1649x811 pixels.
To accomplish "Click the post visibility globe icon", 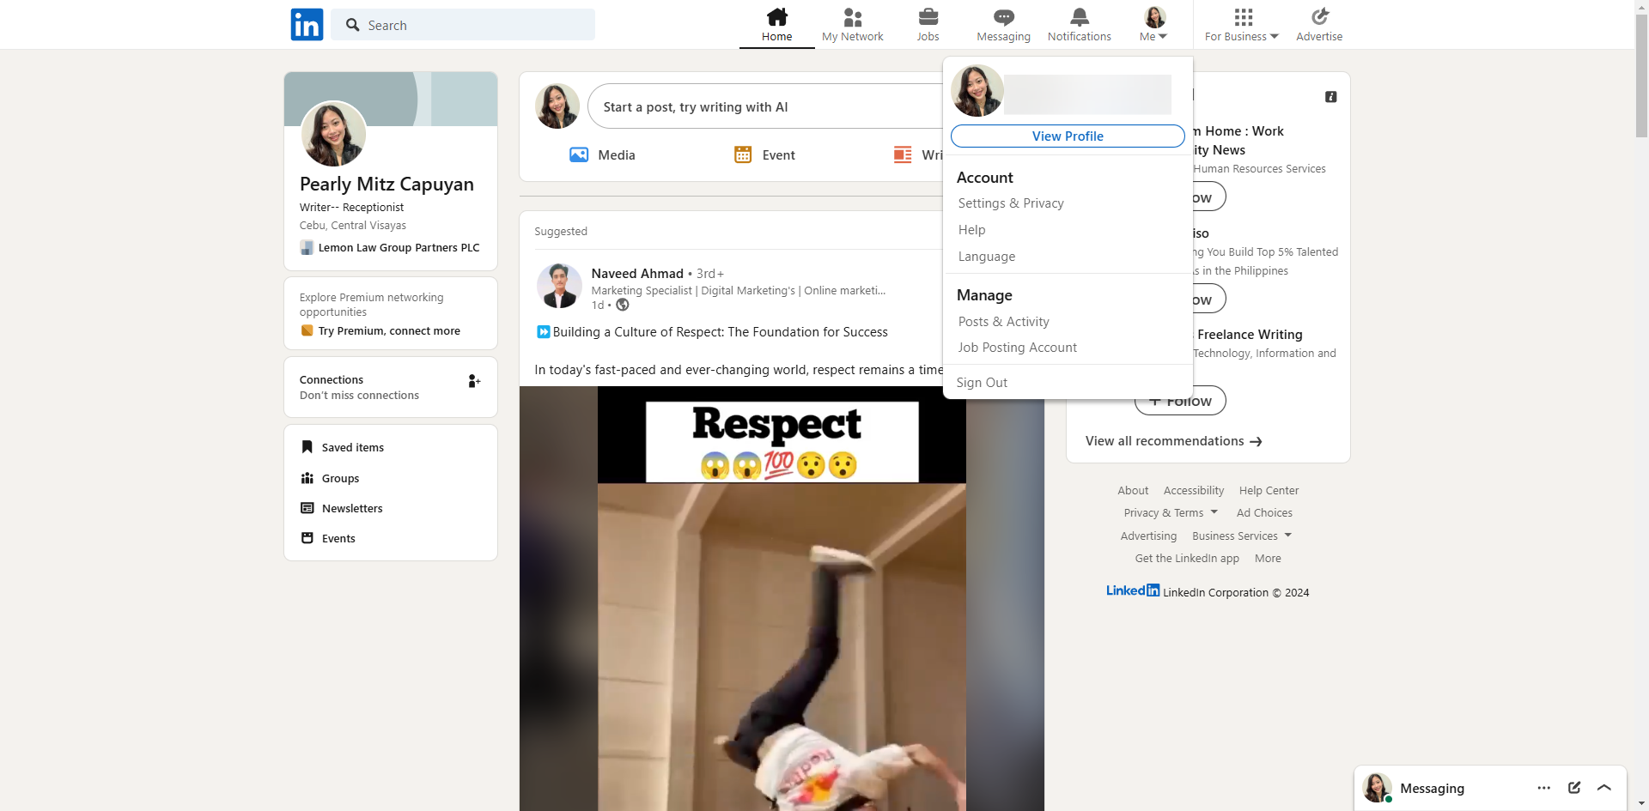I will [x=623, y=305].
